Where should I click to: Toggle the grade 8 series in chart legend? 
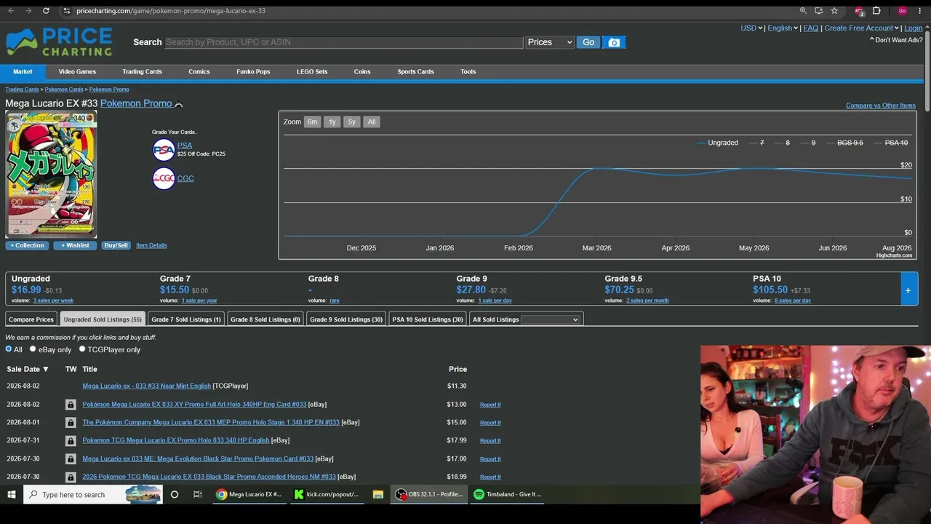[x=783, y=143]
